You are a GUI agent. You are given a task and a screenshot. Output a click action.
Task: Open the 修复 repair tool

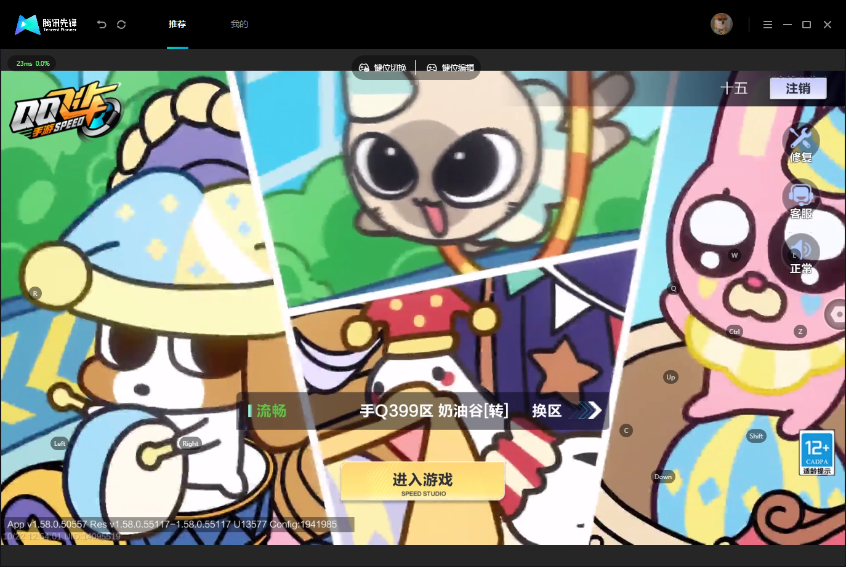coord(801,143)
